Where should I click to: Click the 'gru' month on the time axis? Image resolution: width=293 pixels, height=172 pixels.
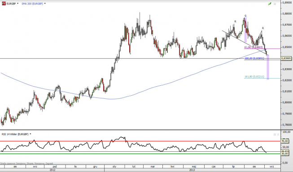pyautogui.click(x=95, y=167)
